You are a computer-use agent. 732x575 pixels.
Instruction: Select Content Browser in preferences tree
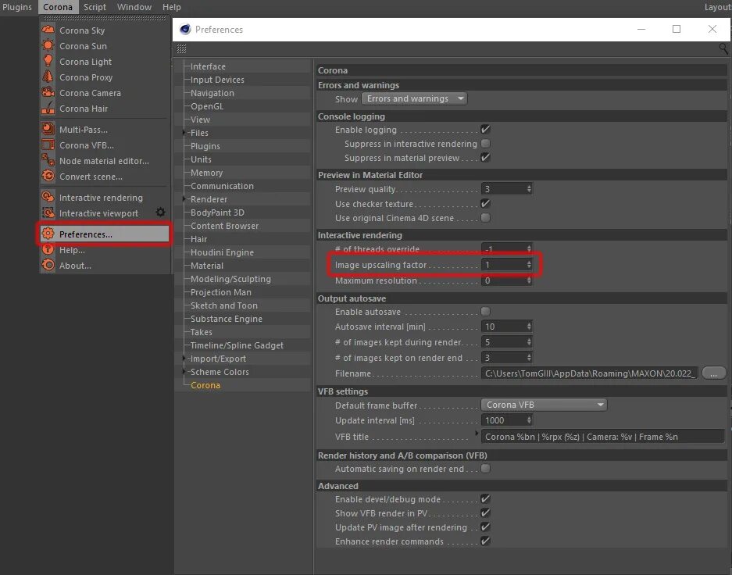point(224,226)
